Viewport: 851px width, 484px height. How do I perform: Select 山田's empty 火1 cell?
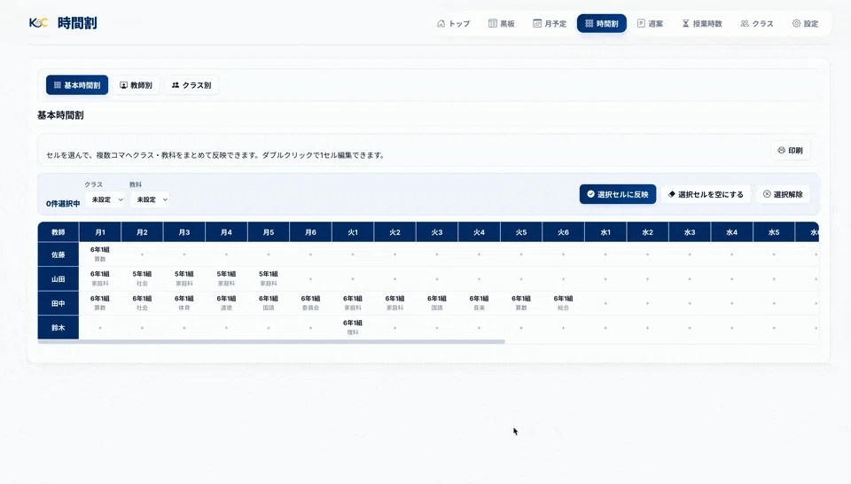[x=353, y=279]
